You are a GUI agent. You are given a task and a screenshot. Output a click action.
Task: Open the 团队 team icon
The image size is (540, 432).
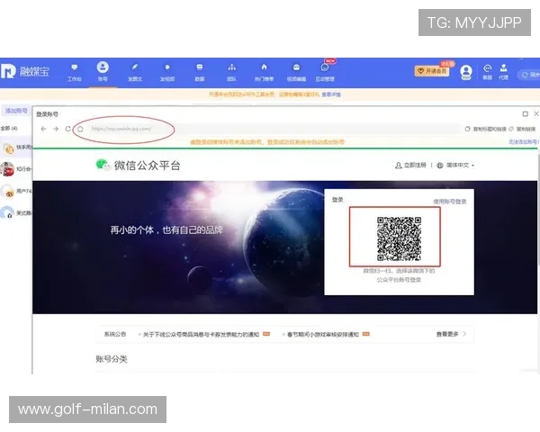click(231, 70)
